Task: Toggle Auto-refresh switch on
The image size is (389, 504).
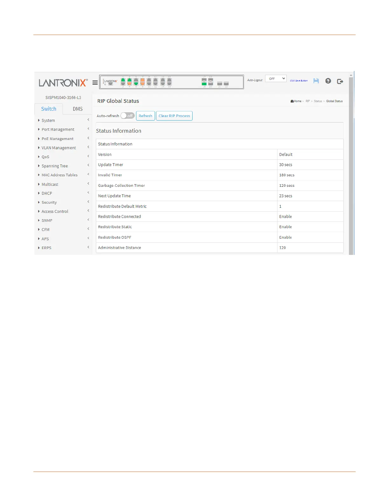Action: point(127,116)
